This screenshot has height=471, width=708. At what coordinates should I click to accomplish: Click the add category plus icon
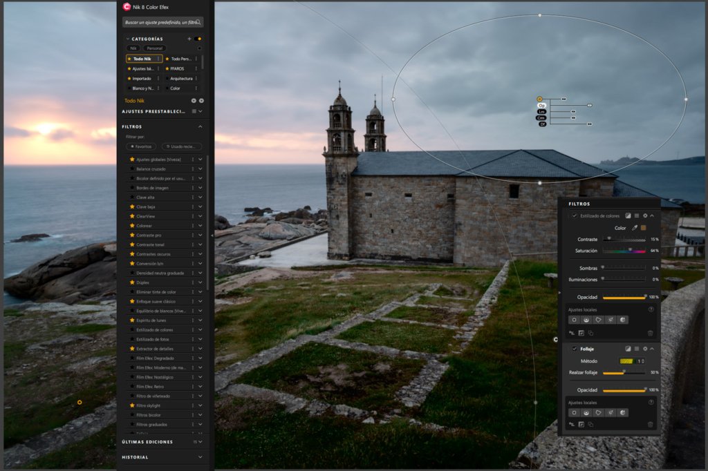tap(189, 39)
